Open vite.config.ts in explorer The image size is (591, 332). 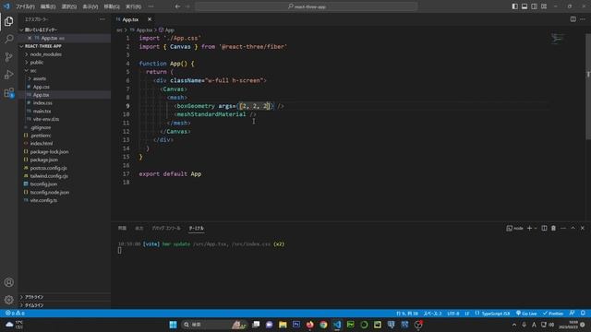point(43,200)
